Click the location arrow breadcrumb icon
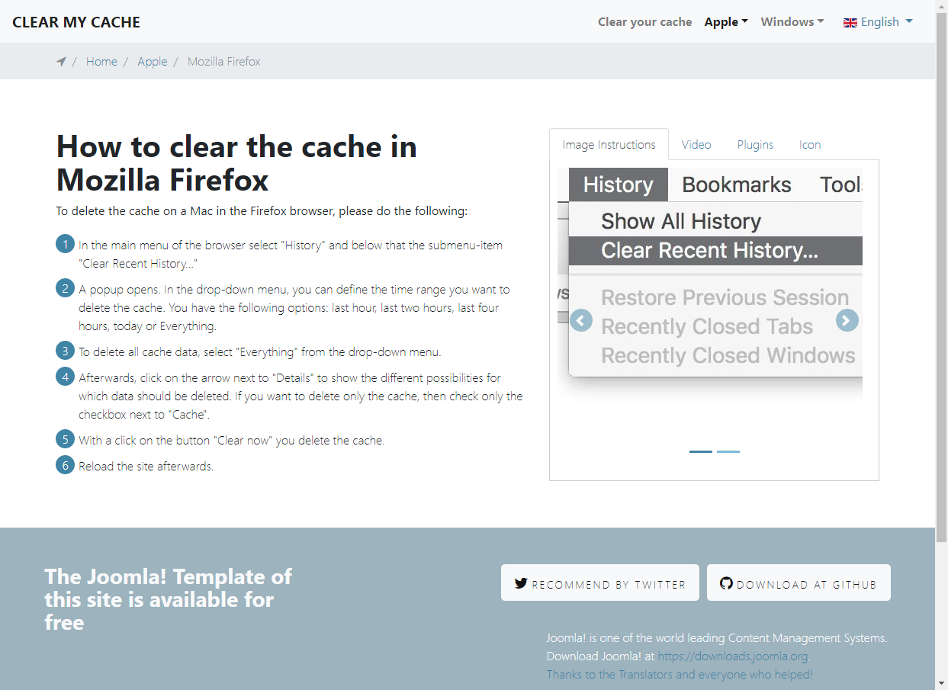Viewport: 948px width, 690px height. point(61,62)
